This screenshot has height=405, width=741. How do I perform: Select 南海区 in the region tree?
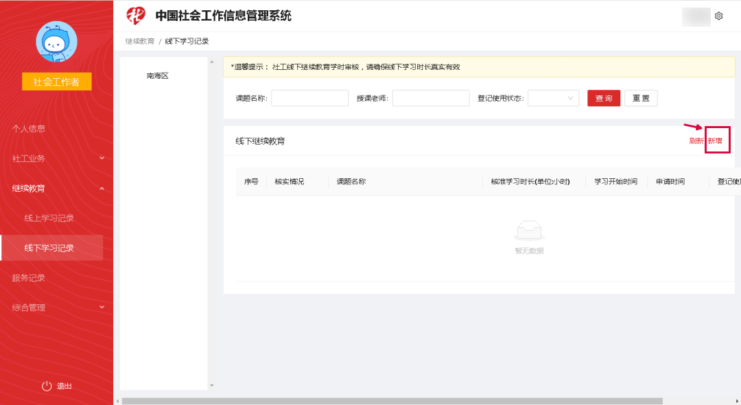(157, 76)
